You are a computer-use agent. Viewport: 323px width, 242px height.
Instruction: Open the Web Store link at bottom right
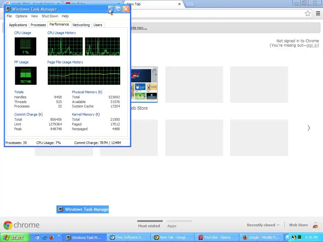[x=298, y=225]
